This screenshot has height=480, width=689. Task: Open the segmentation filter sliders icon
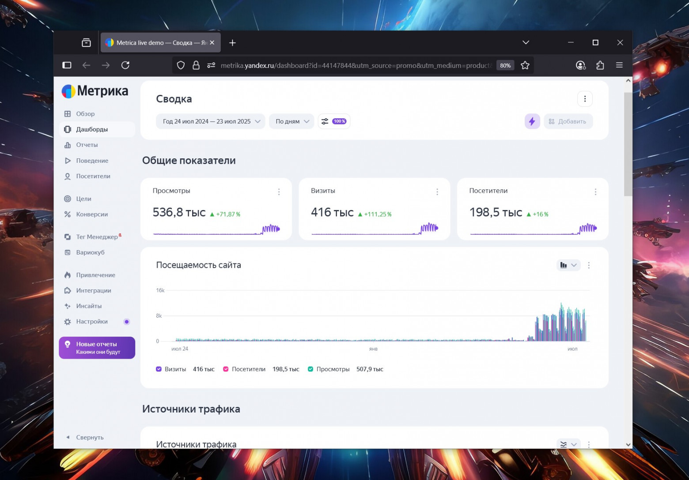pyautogui.click(x=325, y=121)
